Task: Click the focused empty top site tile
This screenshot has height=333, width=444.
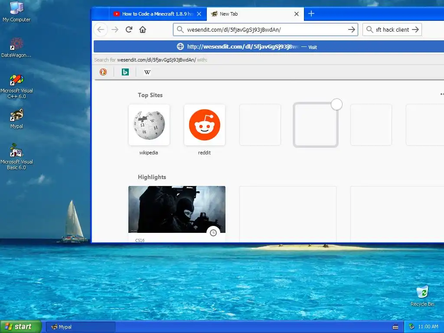Action: [x=316, y=125]
